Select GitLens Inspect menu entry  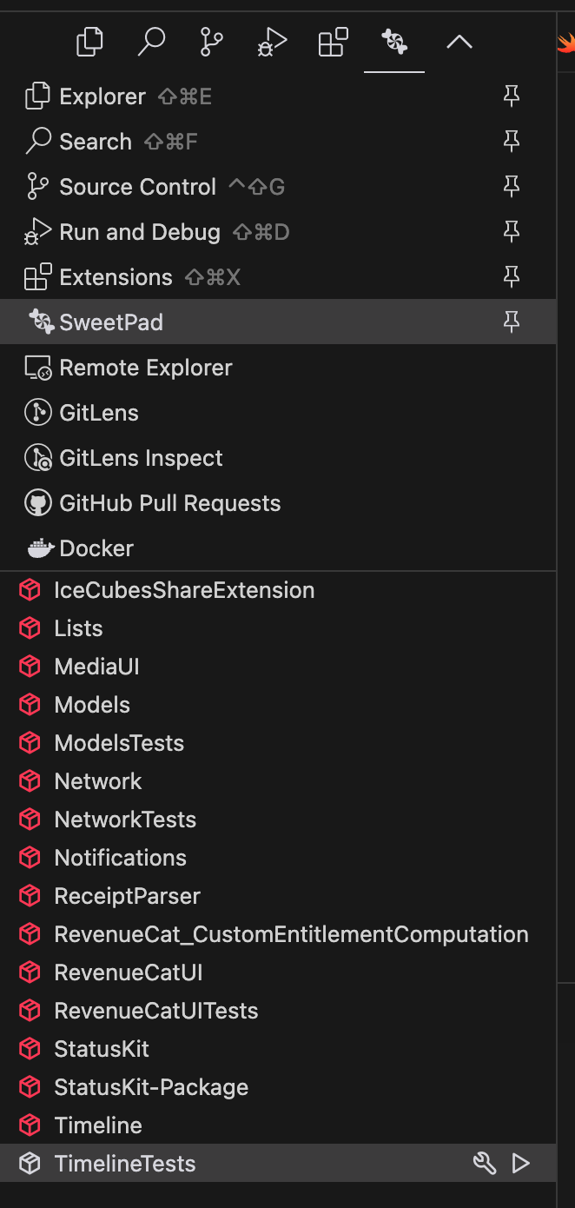point(141,458)
